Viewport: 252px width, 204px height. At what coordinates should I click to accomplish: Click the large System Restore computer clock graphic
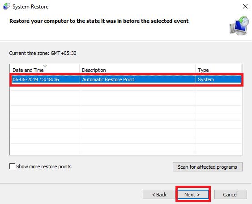[x=239, y=25]
